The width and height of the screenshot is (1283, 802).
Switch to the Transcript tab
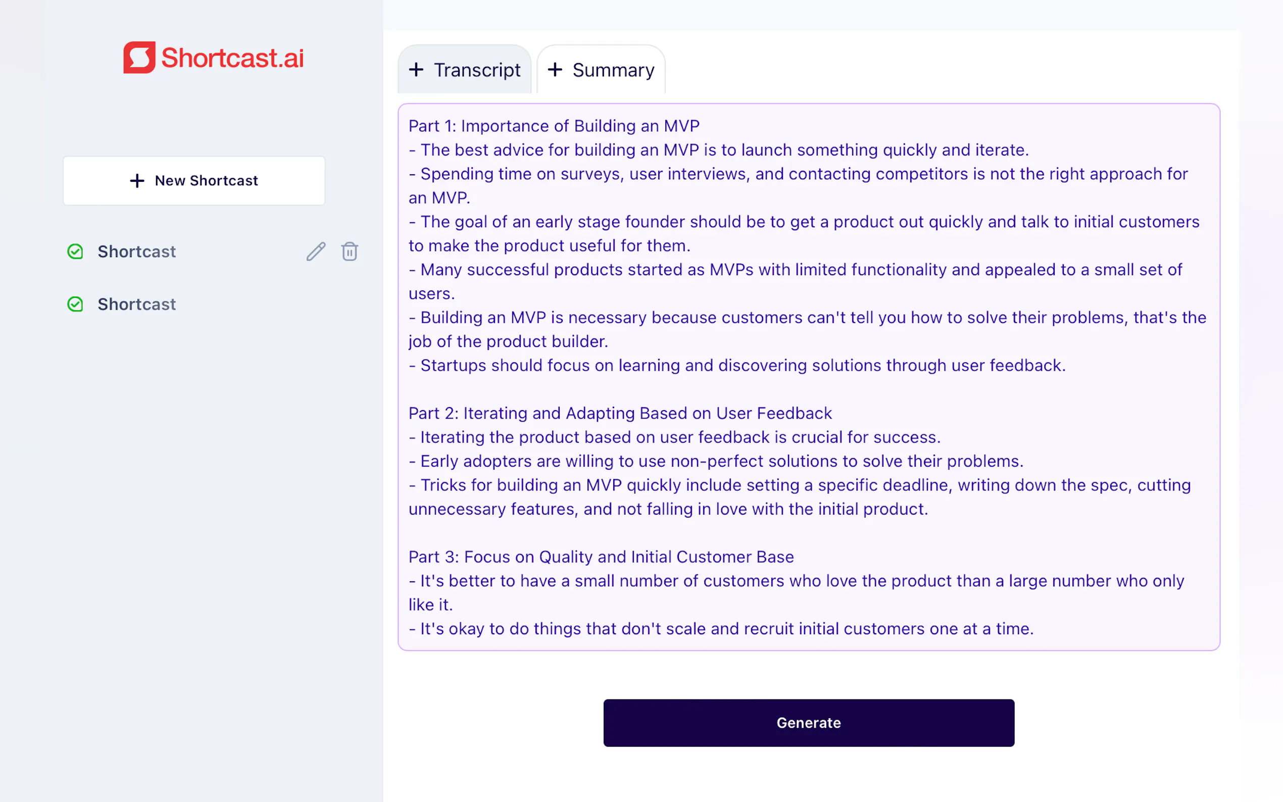(476, 70)
